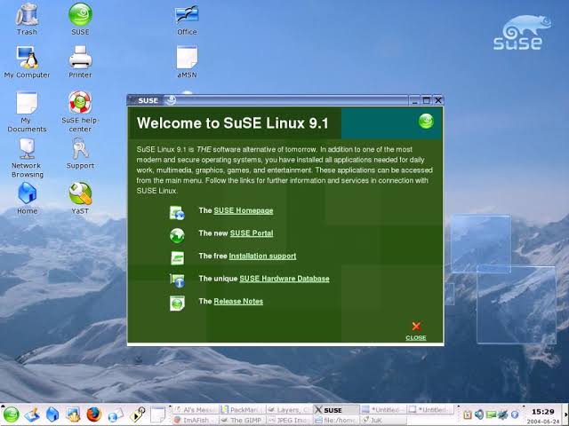
Task: Click the green SUSE logo in welcome header
Action: click(x=426, y=121)
